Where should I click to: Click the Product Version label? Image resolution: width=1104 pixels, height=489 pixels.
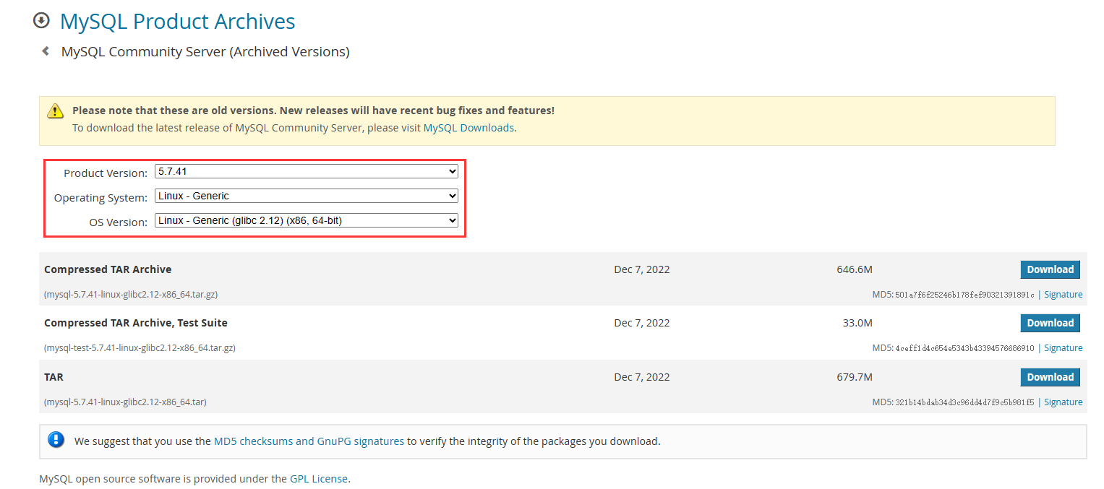[106, 173]
